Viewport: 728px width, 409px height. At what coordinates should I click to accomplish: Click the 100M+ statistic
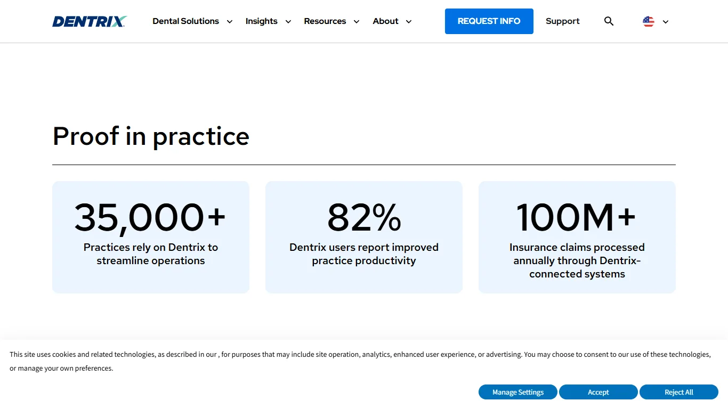(x=577, y=217)
